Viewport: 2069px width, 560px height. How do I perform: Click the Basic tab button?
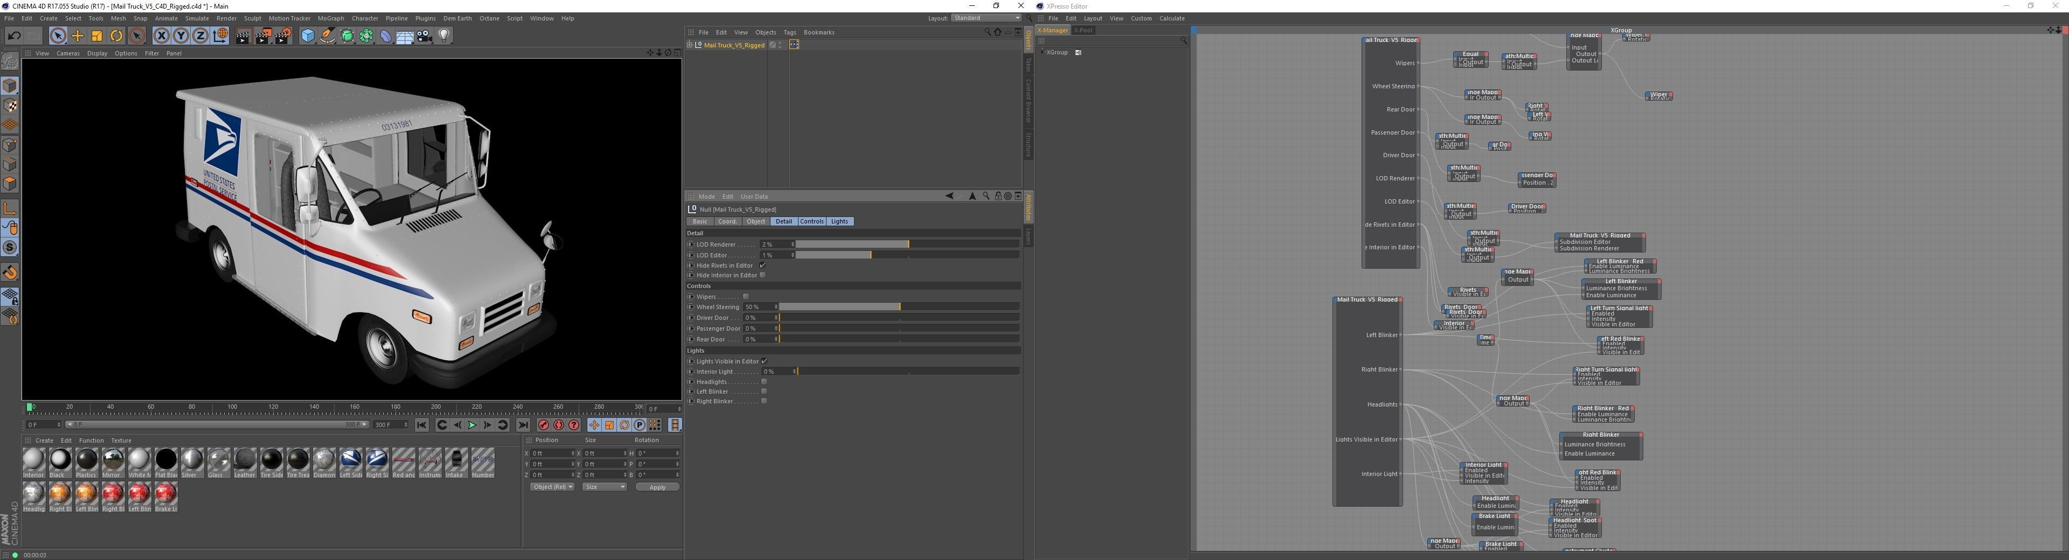coord(699,221)
